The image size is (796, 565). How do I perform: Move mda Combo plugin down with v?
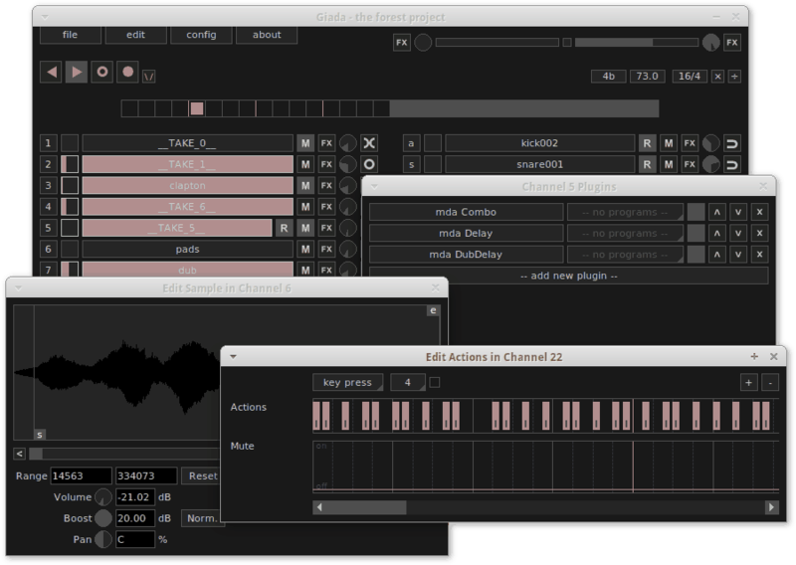[x=738, y=212]
